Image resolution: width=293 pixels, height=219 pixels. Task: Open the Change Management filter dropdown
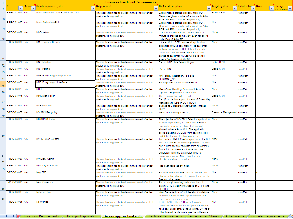[290, 9]
